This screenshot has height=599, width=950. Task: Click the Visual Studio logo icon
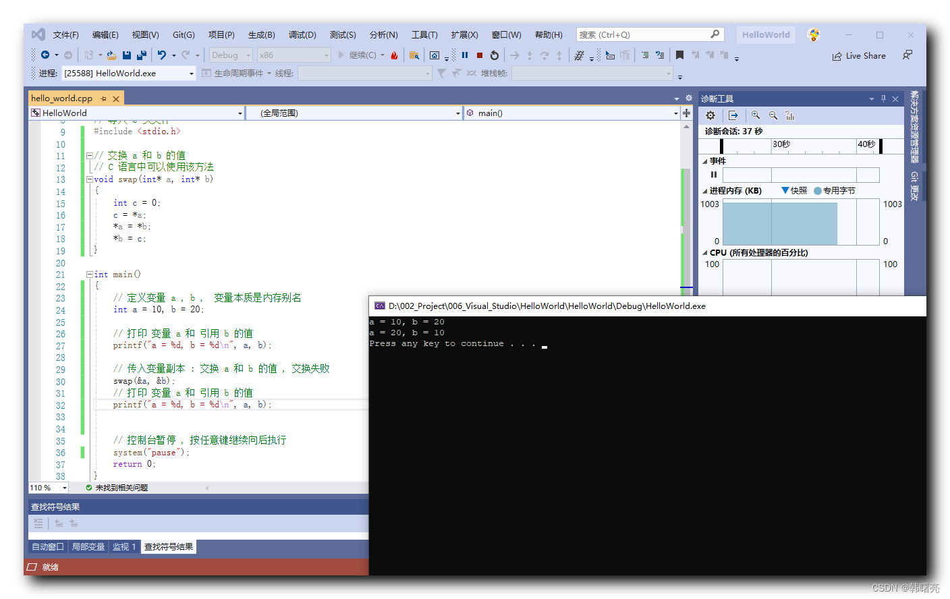(x=38, y=34)
